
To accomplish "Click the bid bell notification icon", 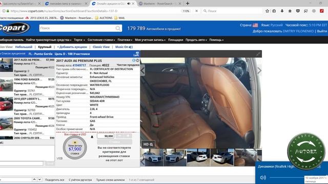I will tap(92, 137).
